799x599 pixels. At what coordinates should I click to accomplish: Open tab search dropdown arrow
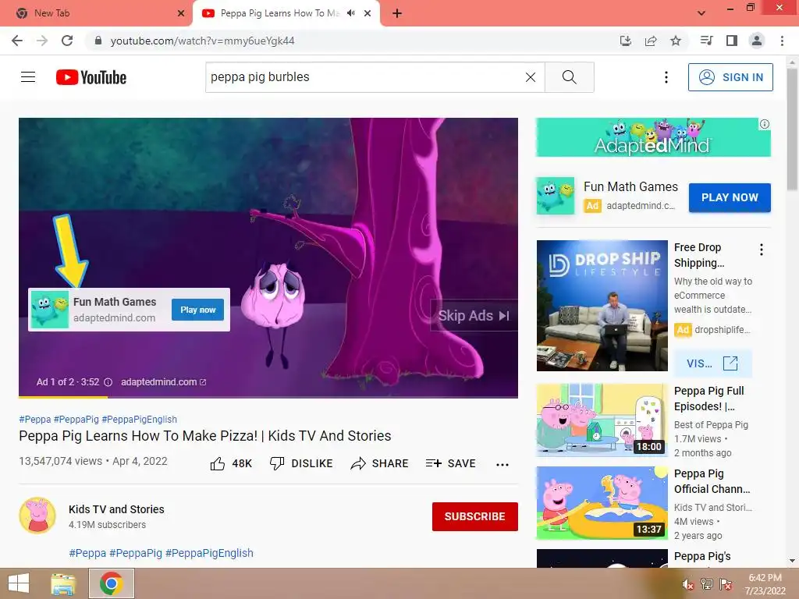[x=701, y=13]
